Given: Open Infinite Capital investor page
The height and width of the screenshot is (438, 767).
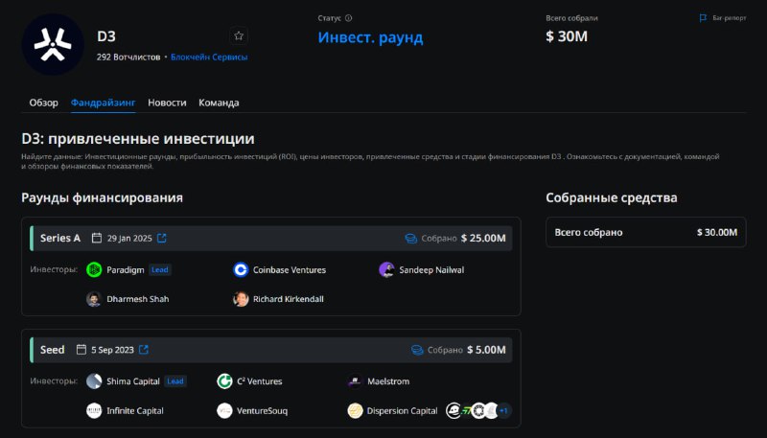Looking at the screenshot, I should tap(135, 410).
